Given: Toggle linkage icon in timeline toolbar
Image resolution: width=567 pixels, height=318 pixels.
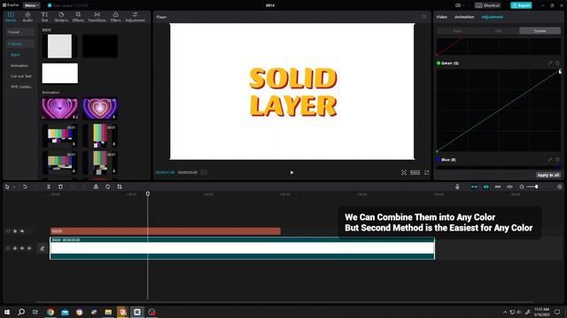Looking at the screenshot, I should click(498, 186).
